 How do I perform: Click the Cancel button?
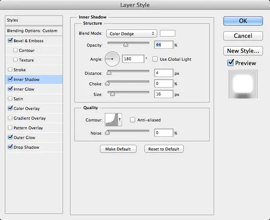(243, 36)
